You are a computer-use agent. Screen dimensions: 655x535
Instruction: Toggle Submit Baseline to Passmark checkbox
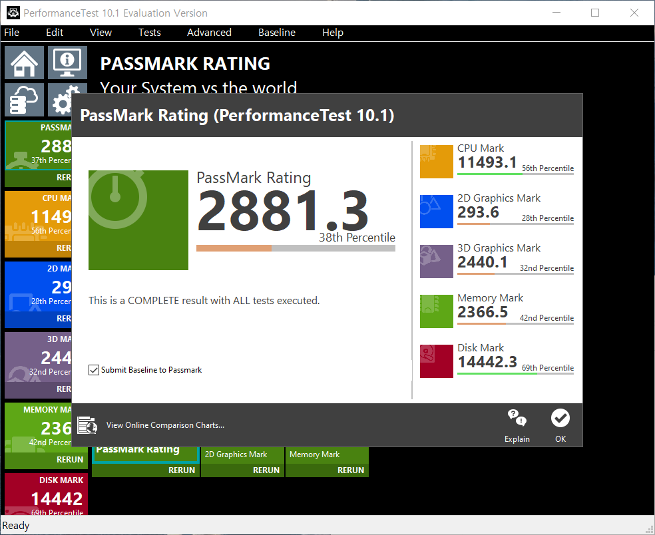point(94,370)
